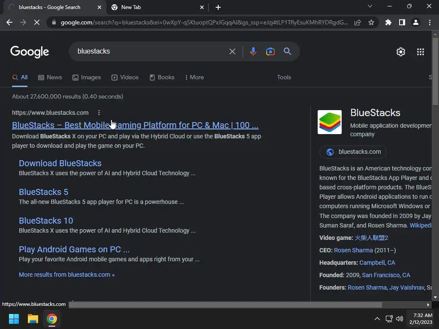Open the Chrome three-dot menu
Image resolution: width=439 pixels, height=329 pixels.
point(430,22)
